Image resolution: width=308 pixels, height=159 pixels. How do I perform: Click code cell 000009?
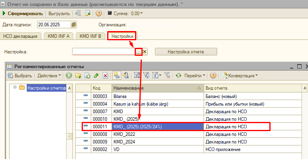click(x=101, y=142)
